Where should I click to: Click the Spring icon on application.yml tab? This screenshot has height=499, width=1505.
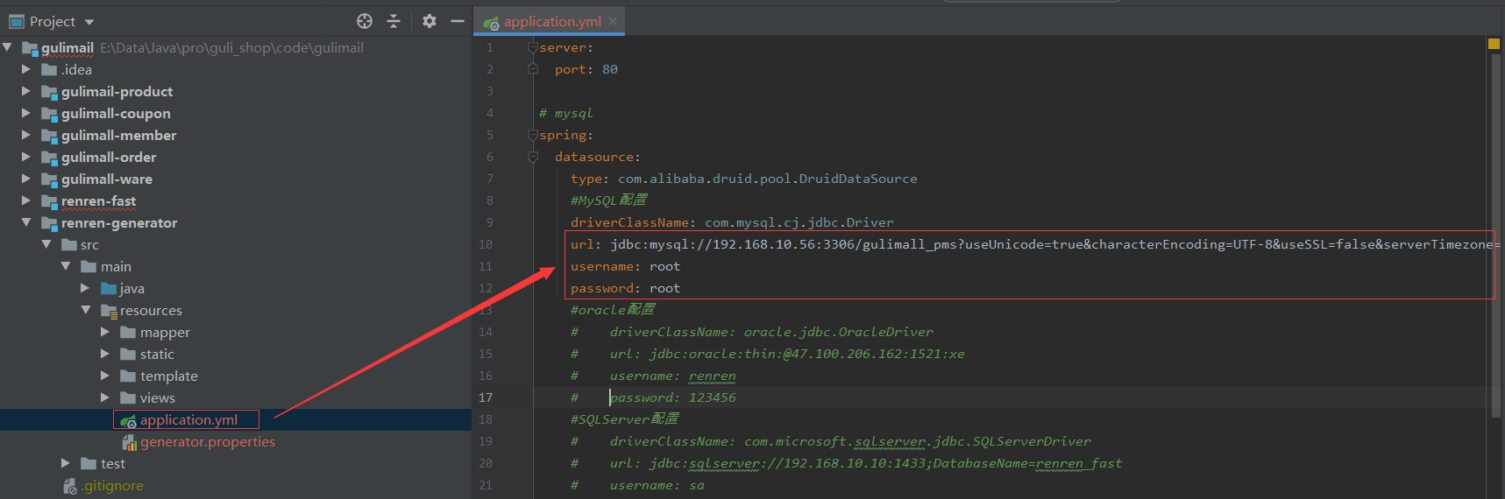(x=491, y=22)
